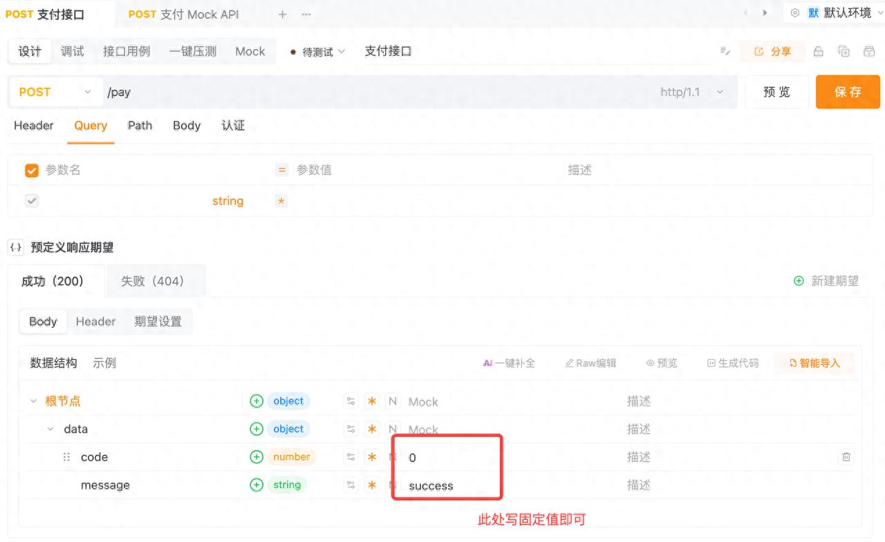Click the 保存 button
885x542 pixels.
[848, 92]
